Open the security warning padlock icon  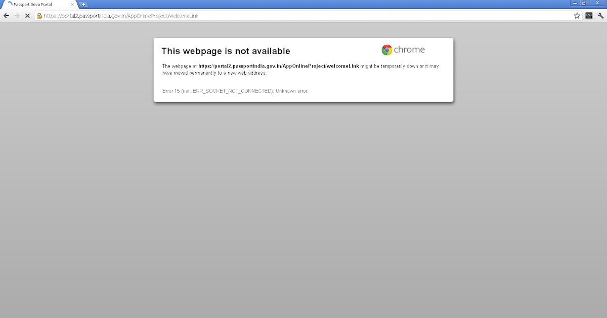(39, 16)
